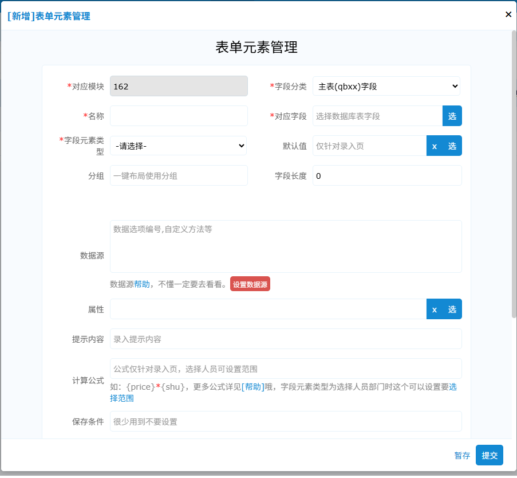
Task: Close the 表单元素管理 dialog
Action: (x=508, y=15)
